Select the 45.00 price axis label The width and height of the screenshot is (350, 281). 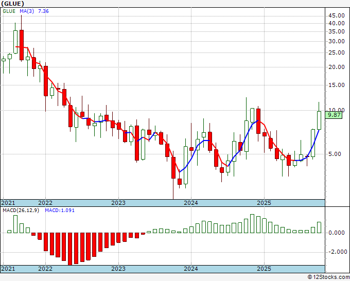tap(337, 15)
